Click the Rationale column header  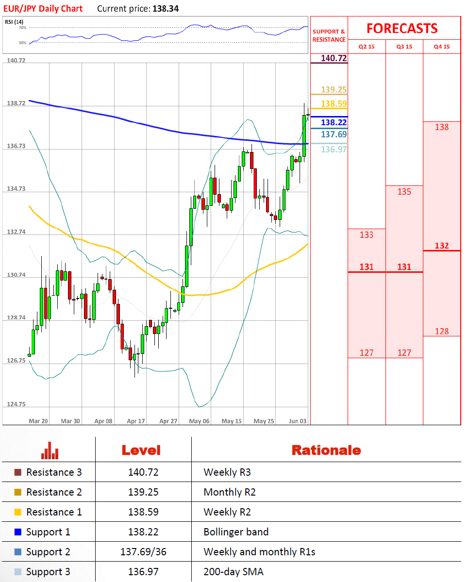click(326, 450)
